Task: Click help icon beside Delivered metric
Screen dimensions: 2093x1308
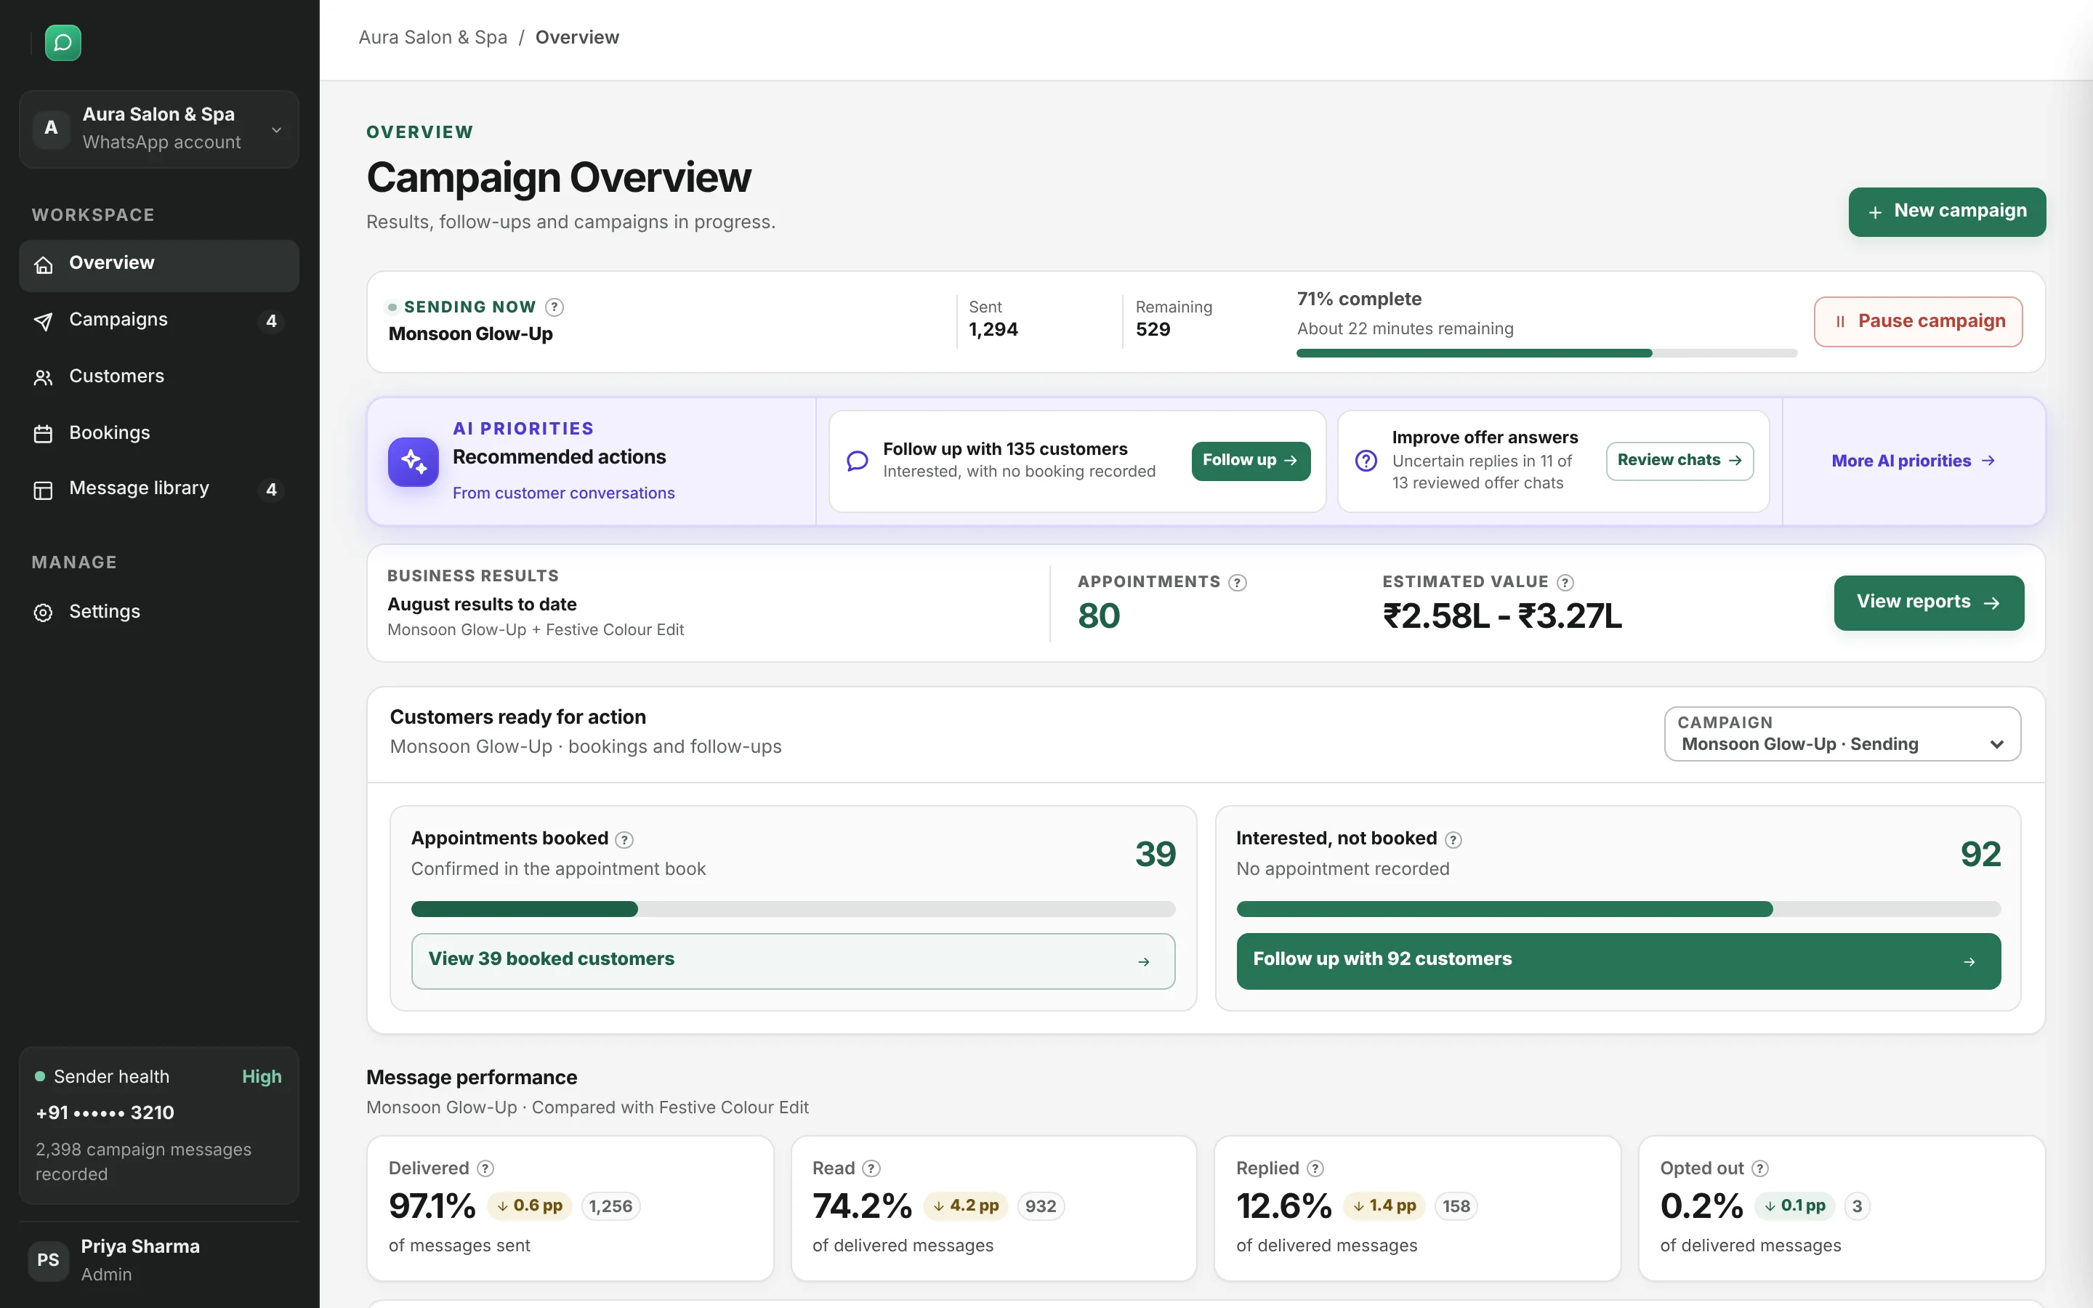Action: pos(486,1168)
